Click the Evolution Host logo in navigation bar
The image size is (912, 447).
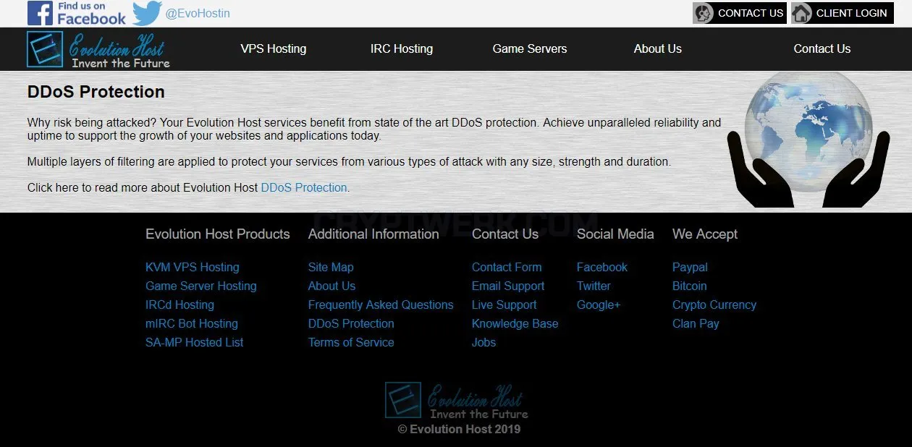[x=98, y=49]
